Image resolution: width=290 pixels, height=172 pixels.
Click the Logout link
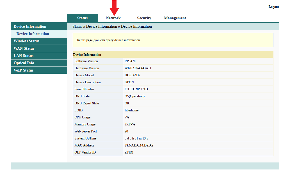coord(273,7)
